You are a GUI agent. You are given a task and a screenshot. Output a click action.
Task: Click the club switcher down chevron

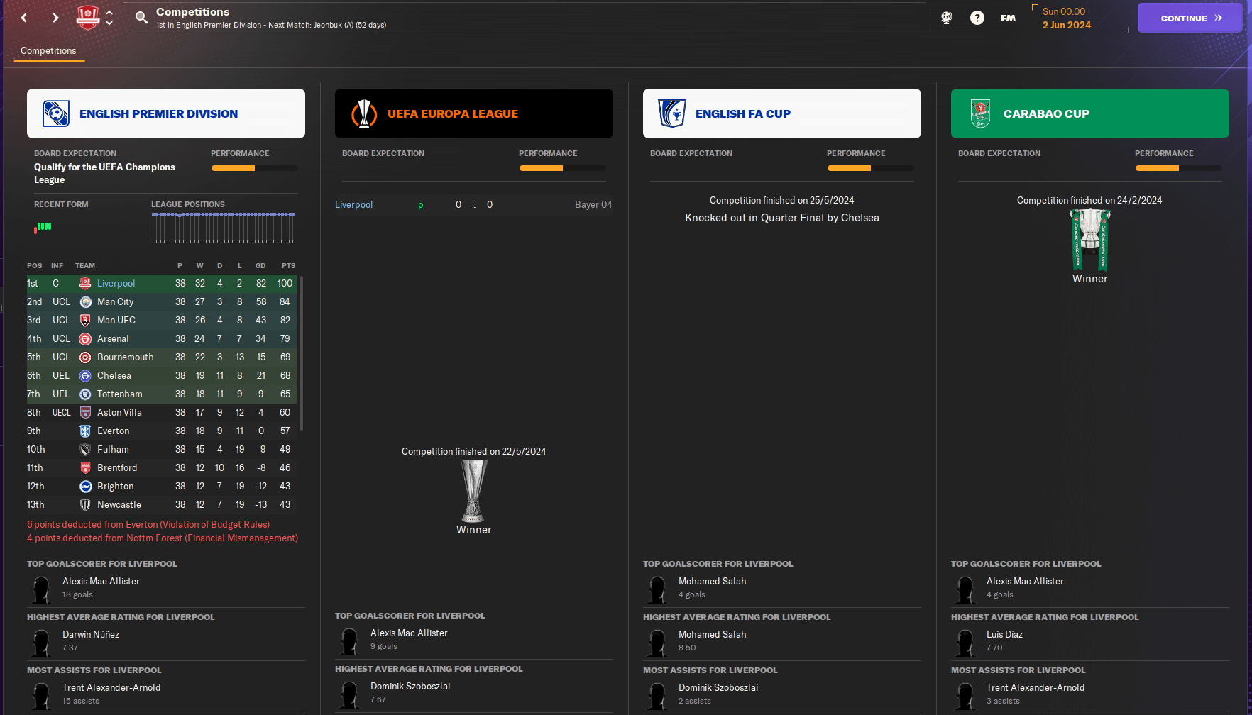pos(109,23)
